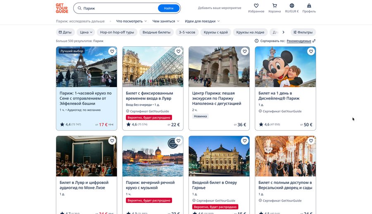Click the от 50 € price
Screen dimensions: 372x214
click(x=306, y=124)
